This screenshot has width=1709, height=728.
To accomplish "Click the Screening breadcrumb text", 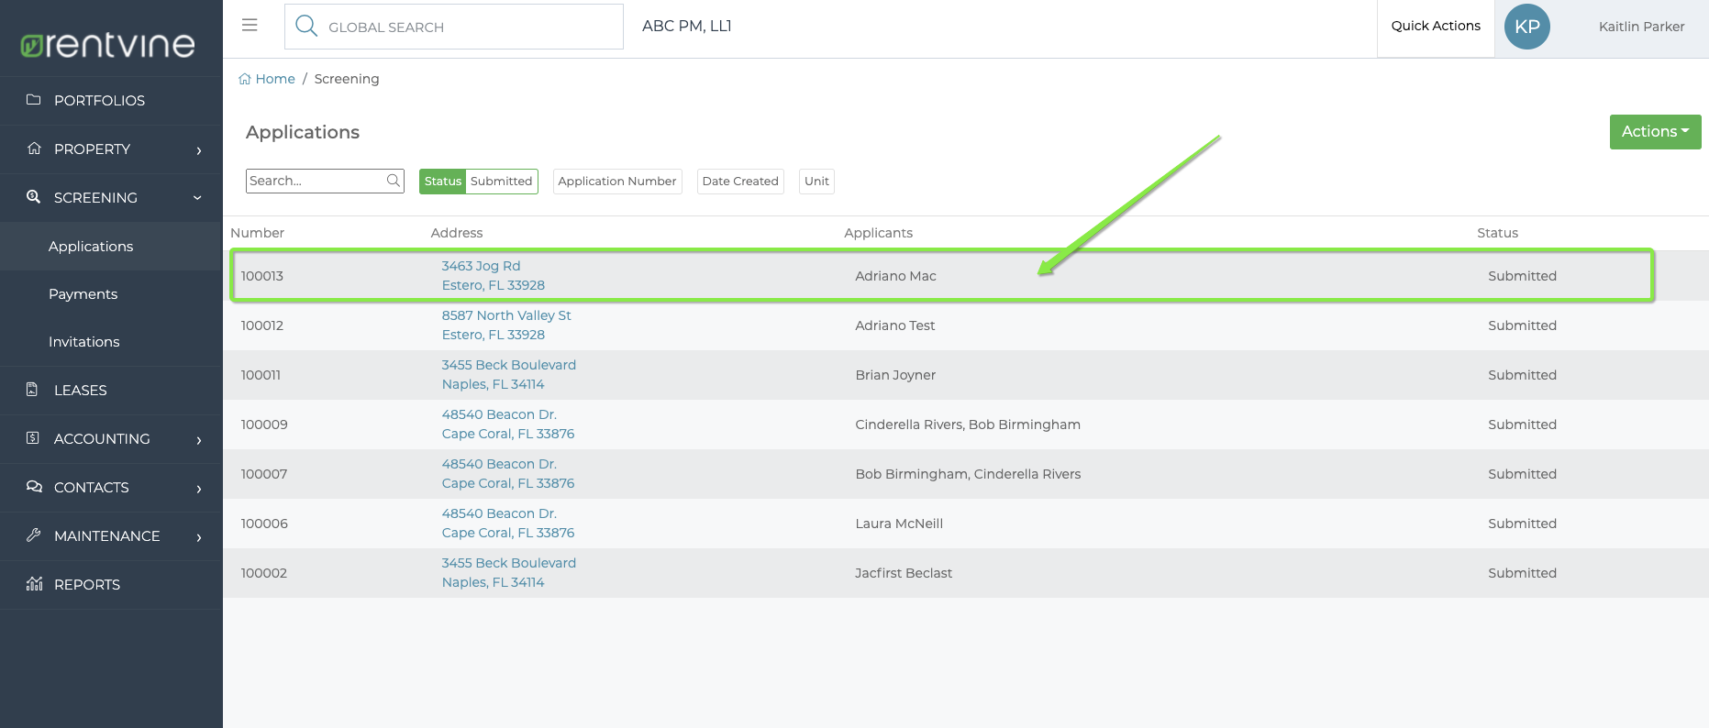I will point(347,79).
